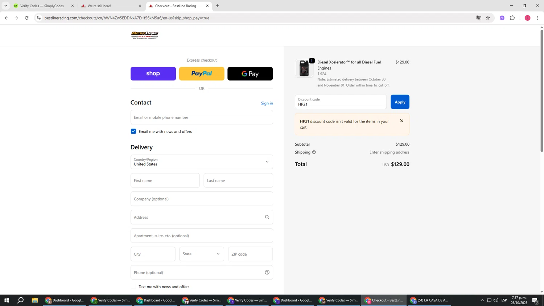Image resolution: width=544 pixels, height=306 pixels.
Task: Dismiss the HP21 invalid code message
Action: coord(401,121)
